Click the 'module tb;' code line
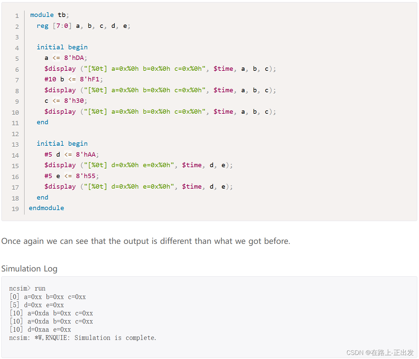 point(49,15)
